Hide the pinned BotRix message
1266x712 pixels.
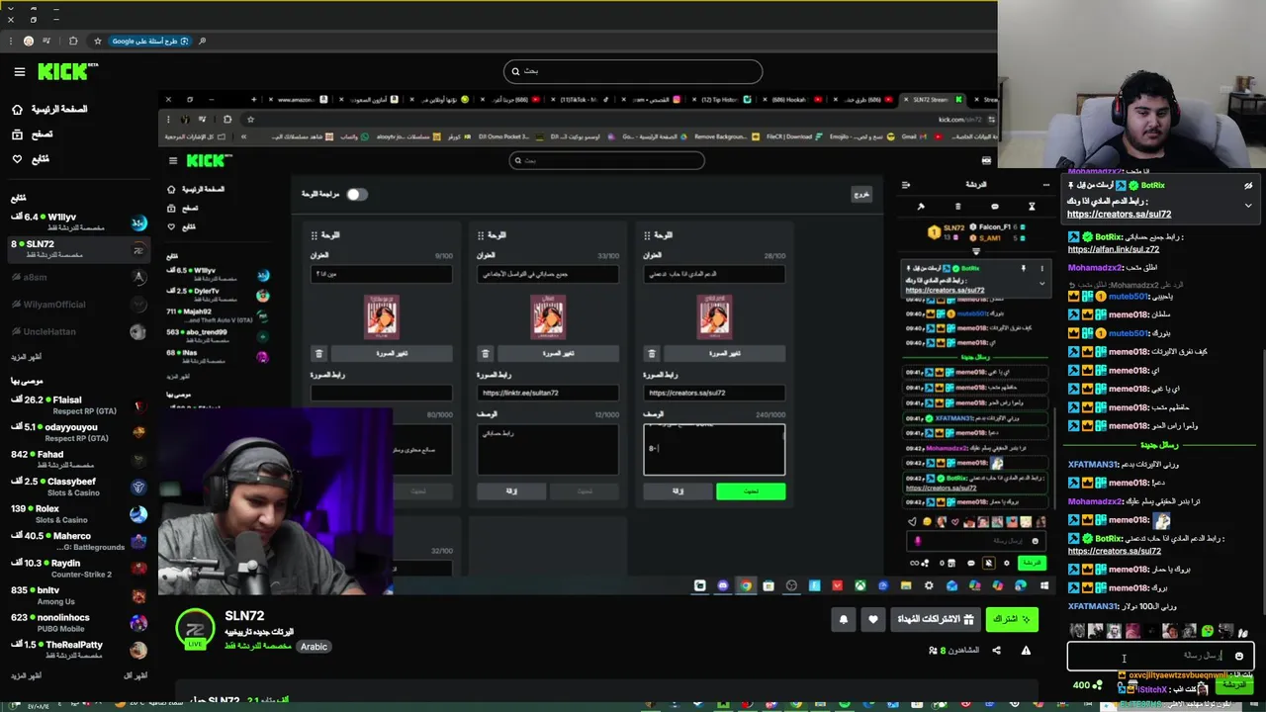(x=1248, y=185)
